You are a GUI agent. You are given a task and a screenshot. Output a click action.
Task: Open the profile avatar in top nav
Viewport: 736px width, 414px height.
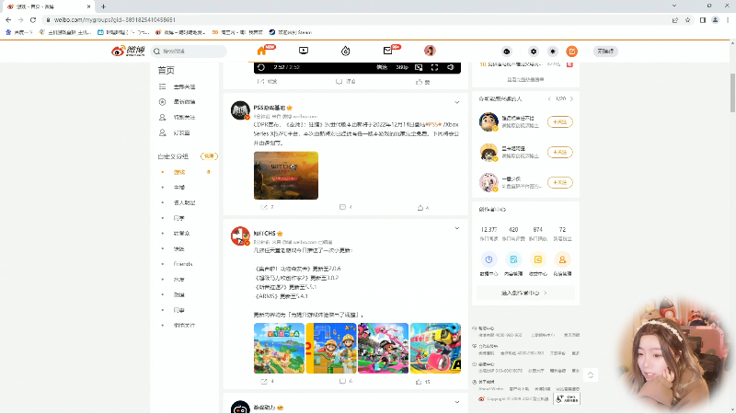430,51
